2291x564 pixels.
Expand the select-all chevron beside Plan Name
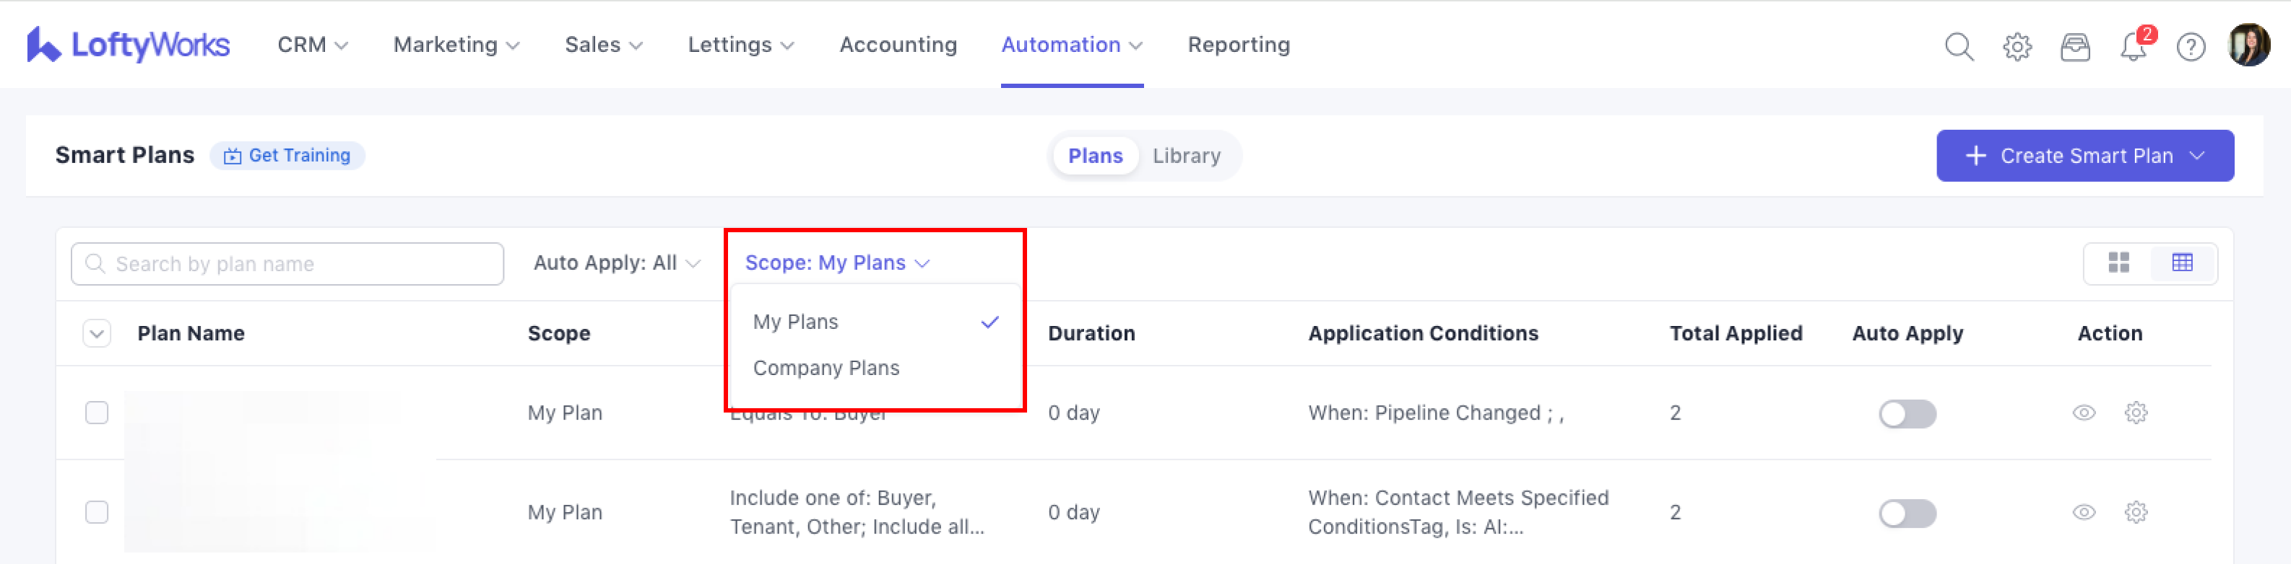[97, 334]
